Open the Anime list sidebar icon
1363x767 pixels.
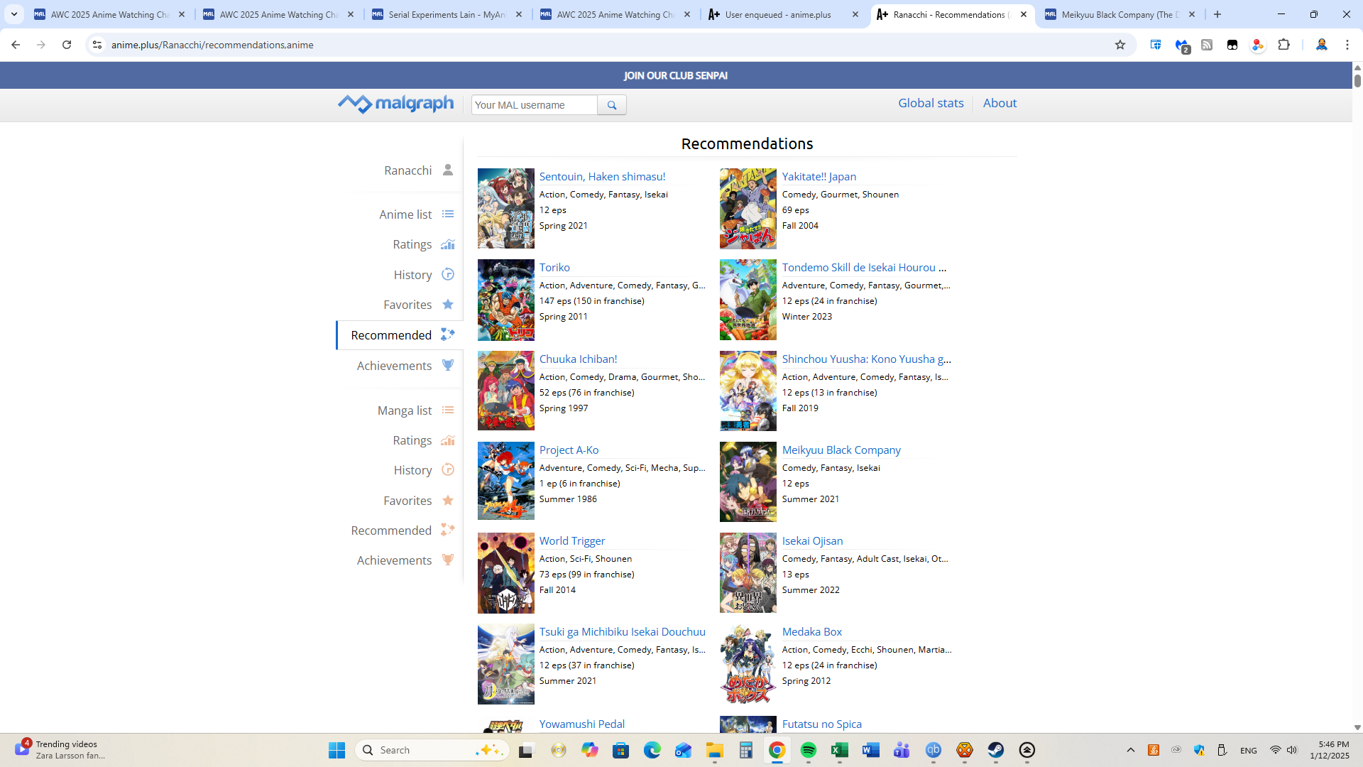coord(448,214)
